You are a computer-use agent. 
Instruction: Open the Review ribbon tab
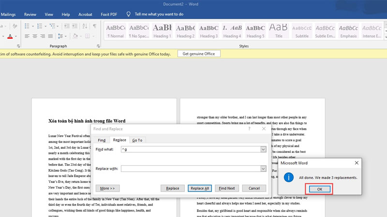pyautogui.click(x=30, y=14)
